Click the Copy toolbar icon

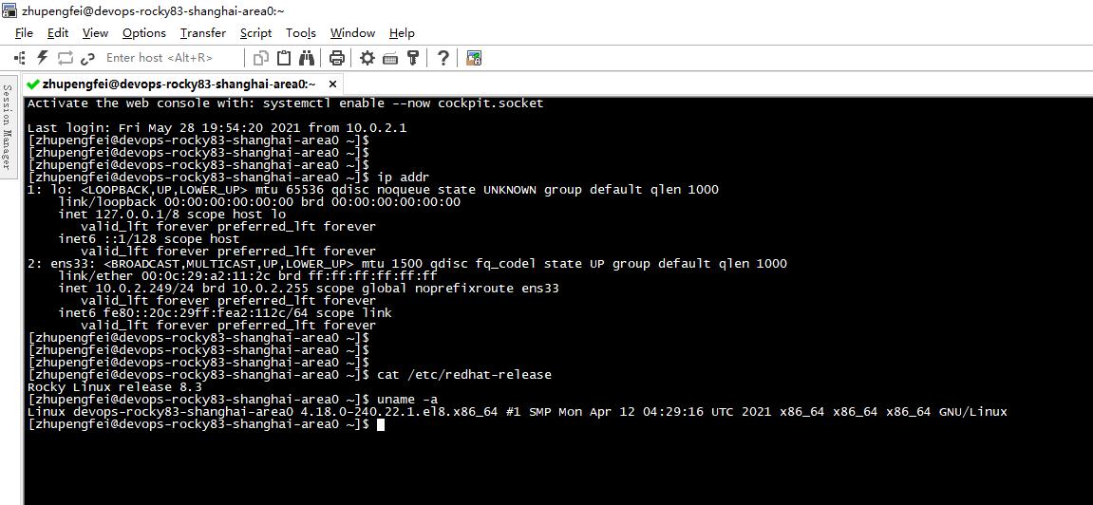(x=261, y=58)
